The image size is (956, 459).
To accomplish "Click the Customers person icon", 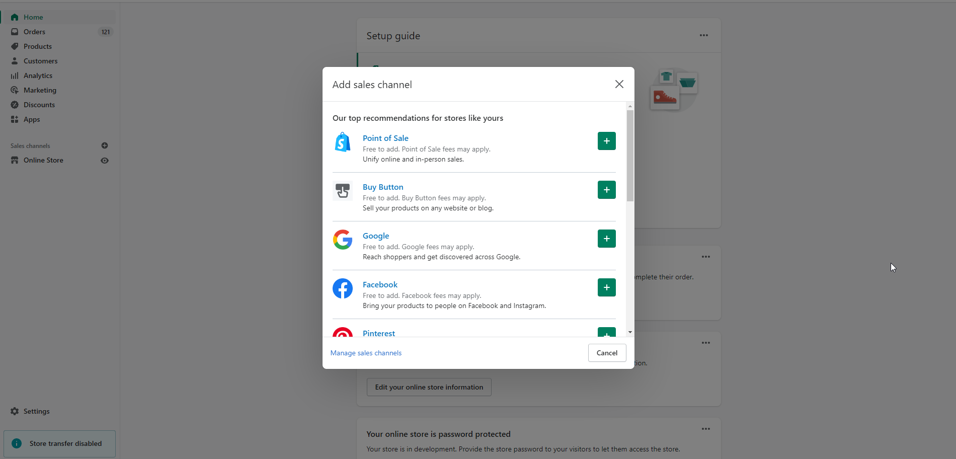I will pos(15,61).
